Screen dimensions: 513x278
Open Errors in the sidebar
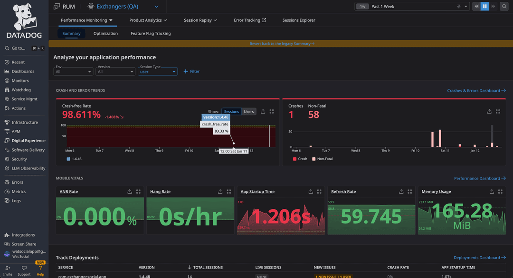pos(18,182)
